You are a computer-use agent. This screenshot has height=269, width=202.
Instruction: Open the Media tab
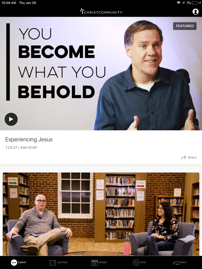(99, 262)
